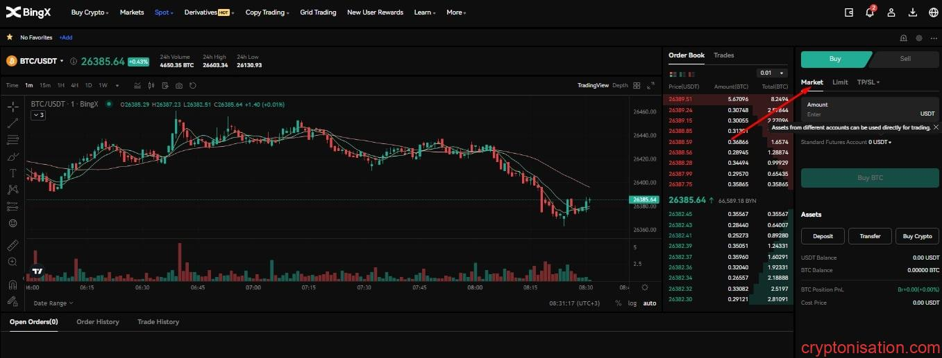The width and height of the screenshot is (942, 358).
Task: Toggle the log scale on chart
Action: (x=632, y=303)
